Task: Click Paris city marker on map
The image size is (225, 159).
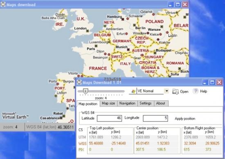Action: click(96, 46)
